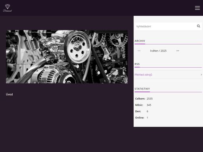Go to previous archive month arrow
This screenshot has height=152, width=203.
click(139, 51)
